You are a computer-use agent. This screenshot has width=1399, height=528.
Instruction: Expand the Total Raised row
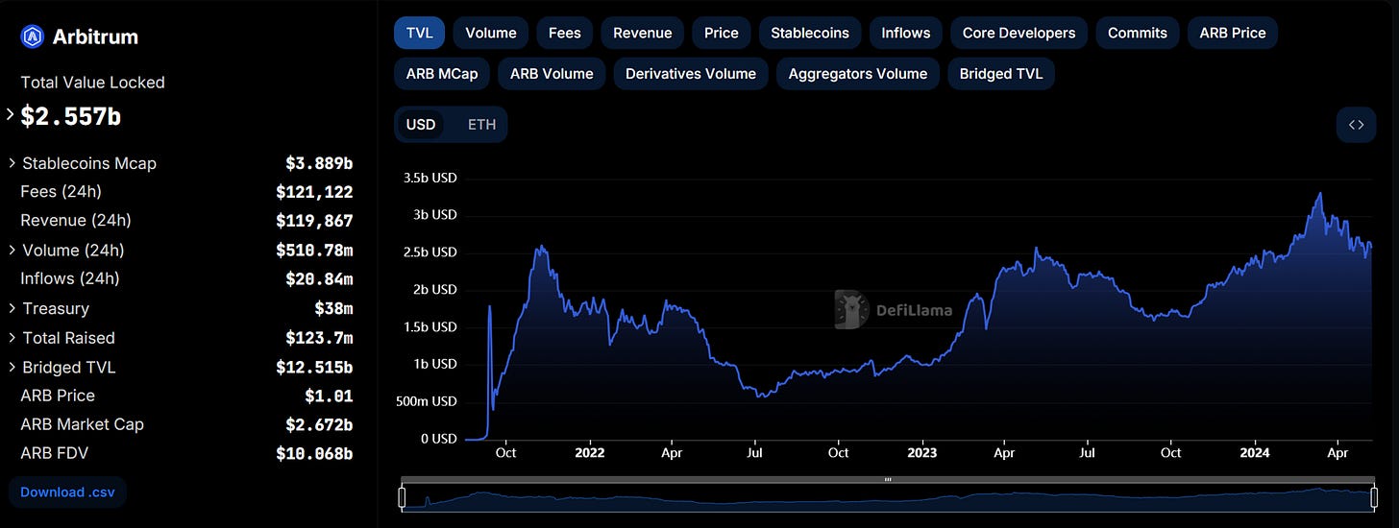(12, 338)
